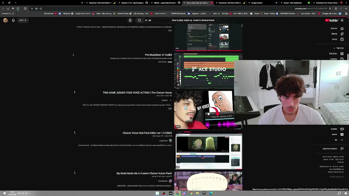
Task: Open the Create video button
Action: (23, 20)
